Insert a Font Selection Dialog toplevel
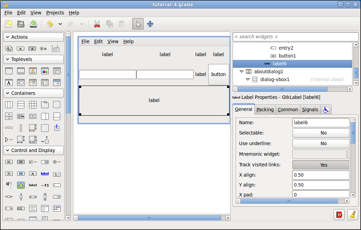This screenshot has height=230, width=361. tap(9, 82)
